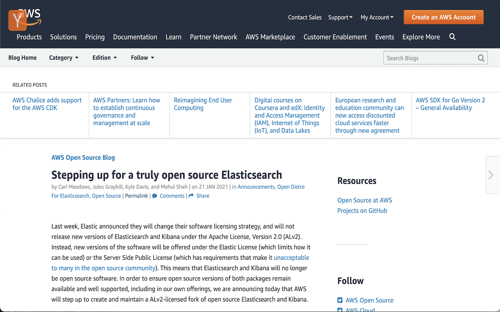500x312 pixels.
Task: Go to Blog Home
Action: coord(23,58)
